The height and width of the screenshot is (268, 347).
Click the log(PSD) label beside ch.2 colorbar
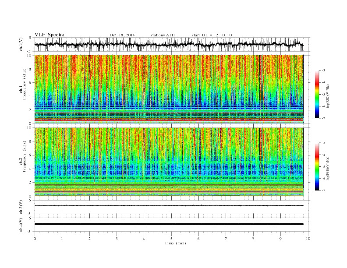point(328,168)
